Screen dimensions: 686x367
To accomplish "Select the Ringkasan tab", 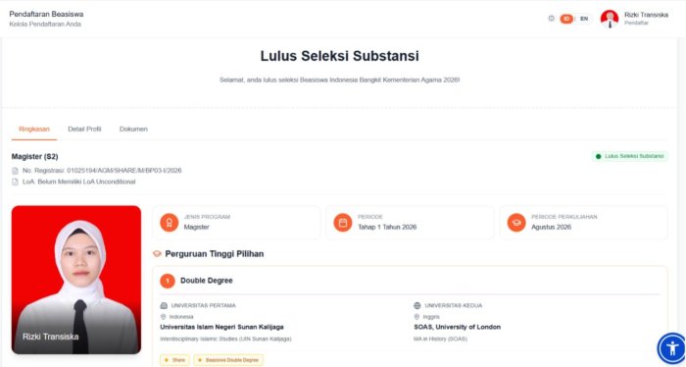I will coord(34,130).
